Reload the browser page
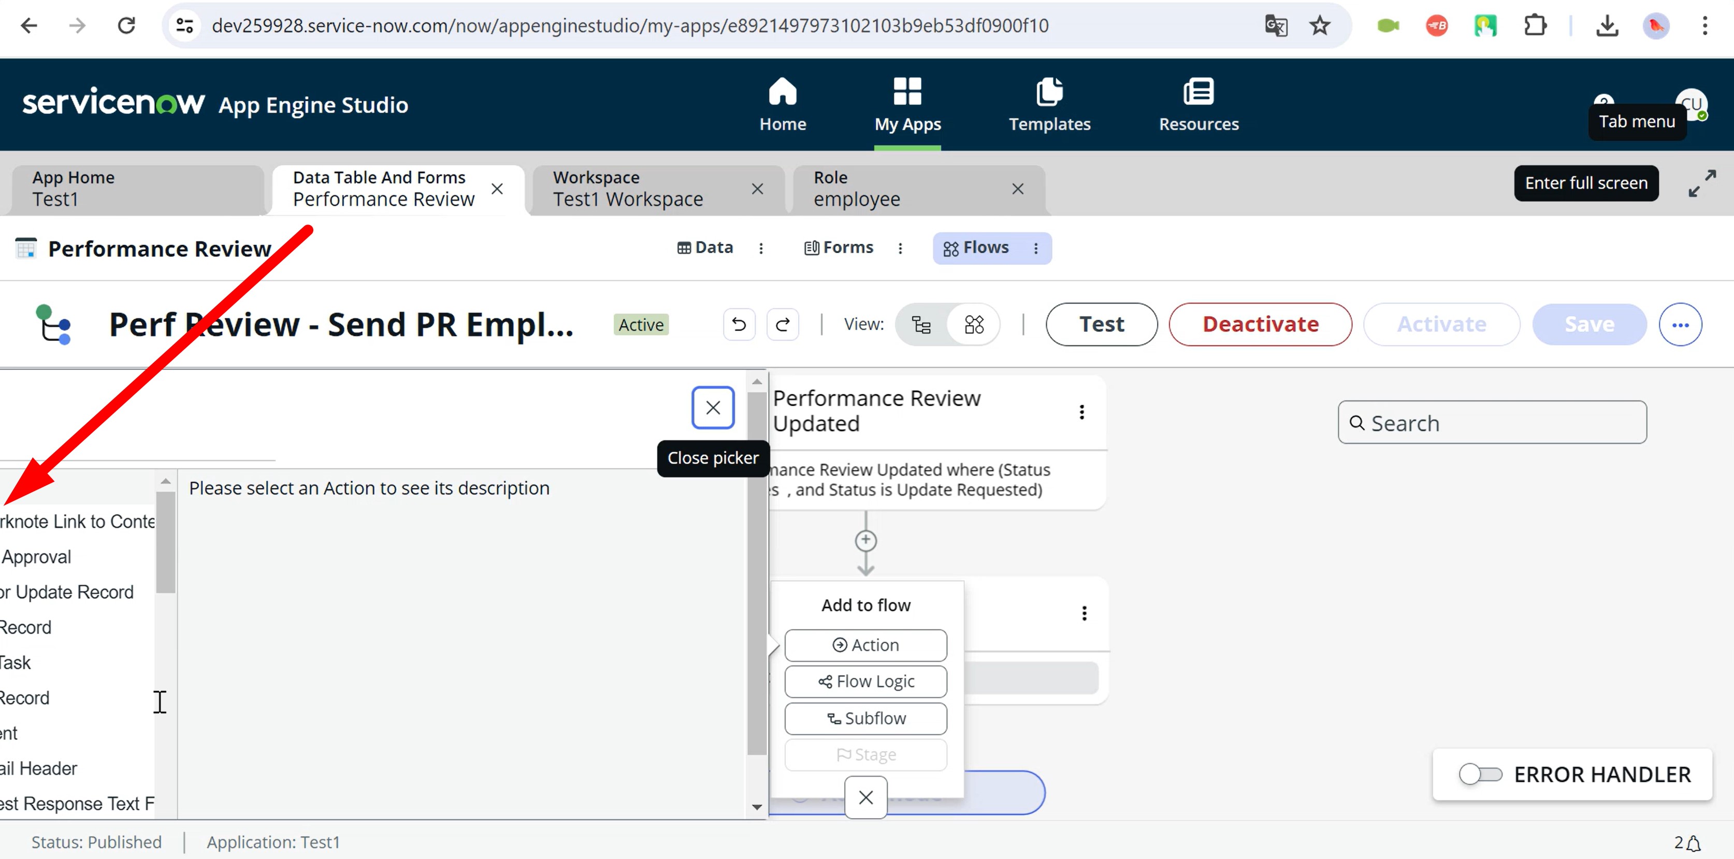 (126, 25)
